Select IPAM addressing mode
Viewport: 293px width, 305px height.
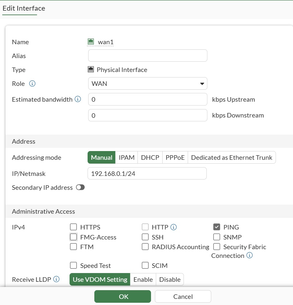(x=127, y=158)
